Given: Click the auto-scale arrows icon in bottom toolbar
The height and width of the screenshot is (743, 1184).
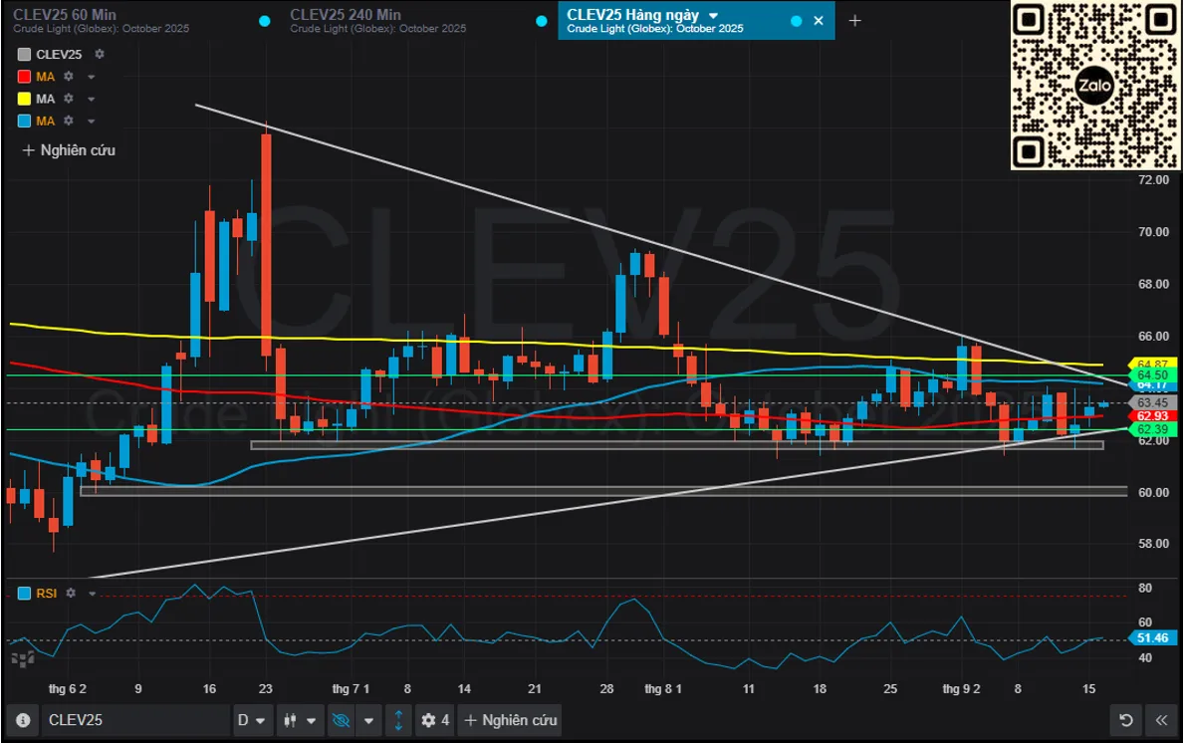Looking at the screenshot, I should (x=397, y=719).
